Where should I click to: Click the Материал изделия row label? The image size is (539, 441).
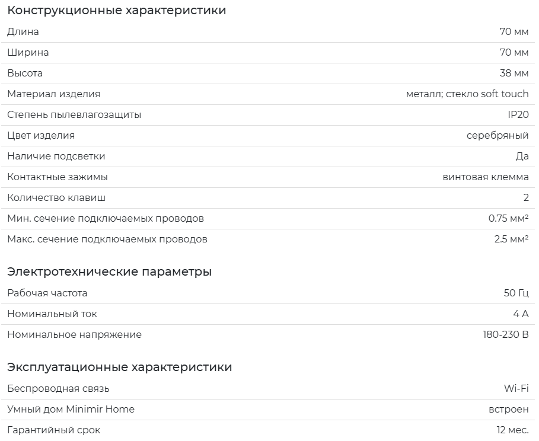click(53, 94)
